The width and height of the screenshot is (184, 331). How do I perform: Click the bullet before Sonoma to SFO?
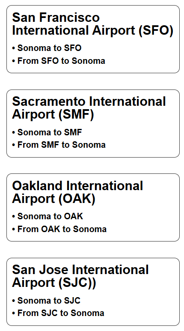point(14,48)
